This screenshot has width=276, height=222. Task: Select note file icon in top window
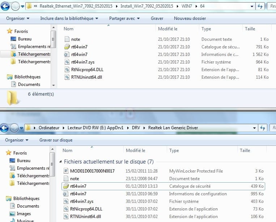[x=67, y=39]
